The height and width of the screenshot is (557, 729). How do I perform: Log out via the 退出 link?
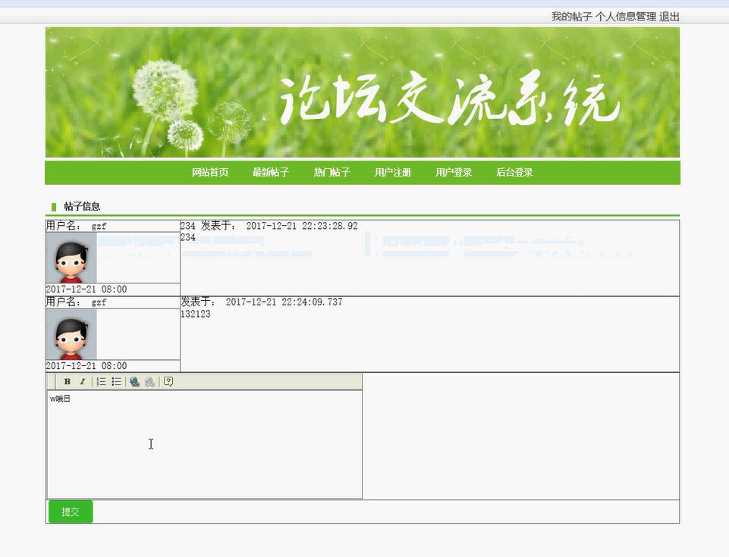pos(670,17)
